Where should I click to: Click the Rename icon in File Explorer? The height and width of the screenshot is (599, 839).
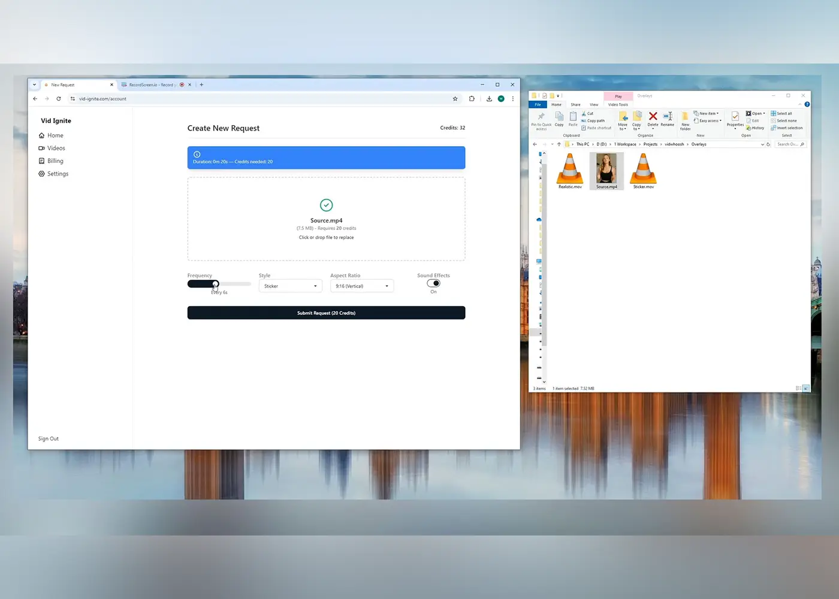coord(667,118)
